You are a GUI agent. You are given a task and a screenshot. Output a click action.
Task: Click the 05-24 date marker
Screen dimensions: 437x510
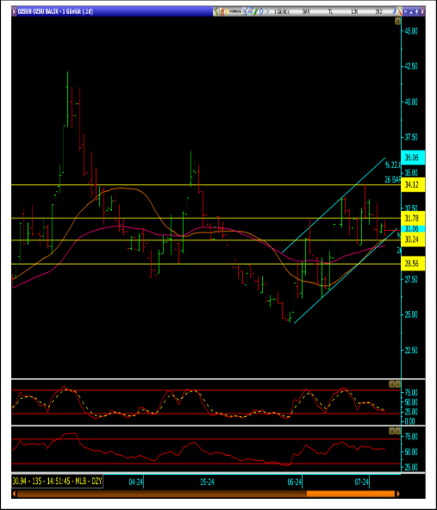pyautogui.click(x=207, y=482)
